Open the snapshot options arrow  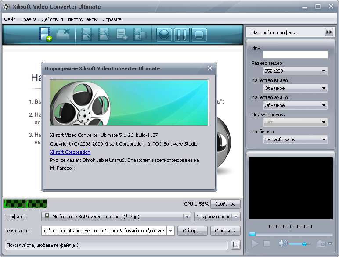pyautogui.click(x=330, y=243)
